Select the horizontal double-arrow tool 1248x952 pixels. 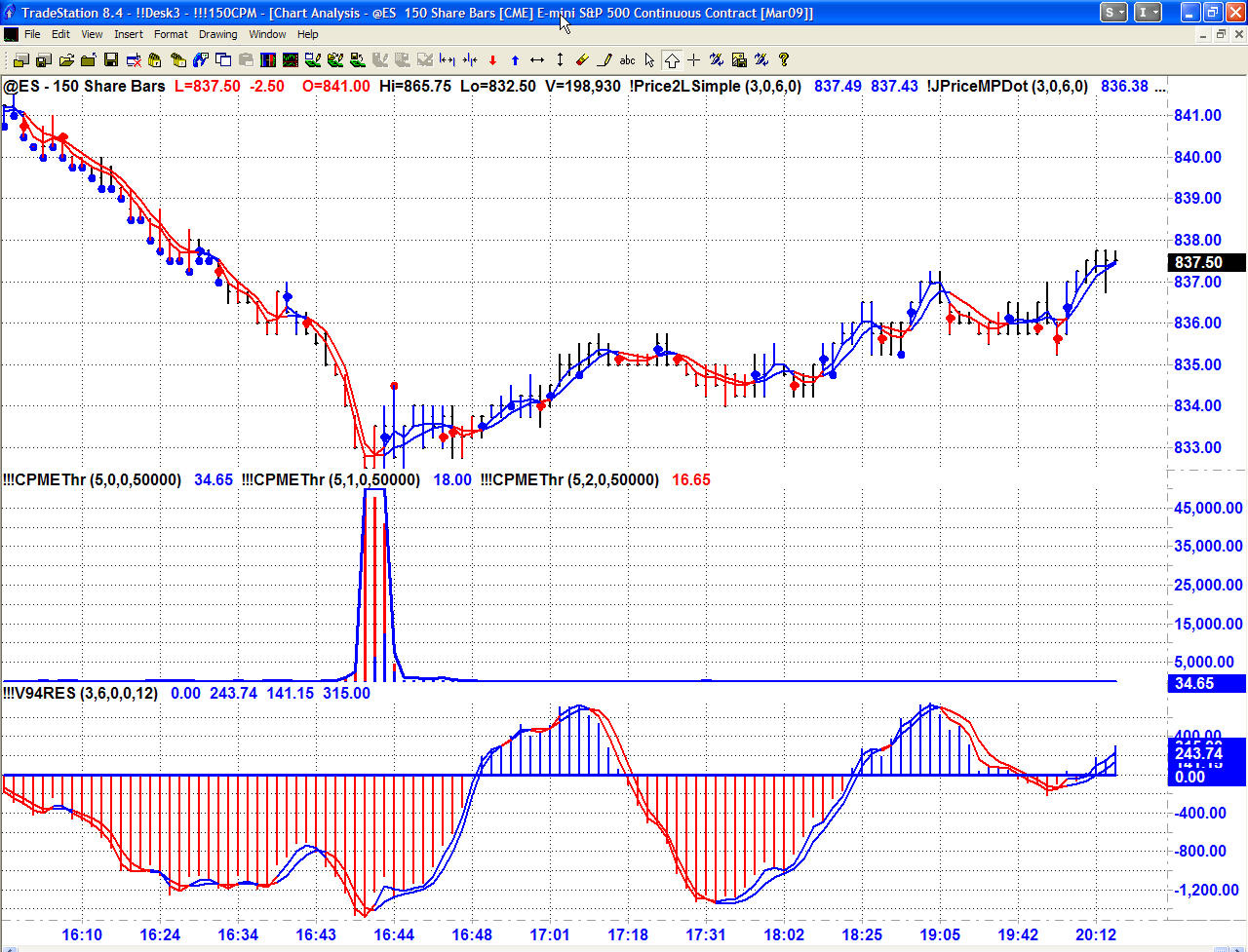pyautogui.click(x=537, y=60)
